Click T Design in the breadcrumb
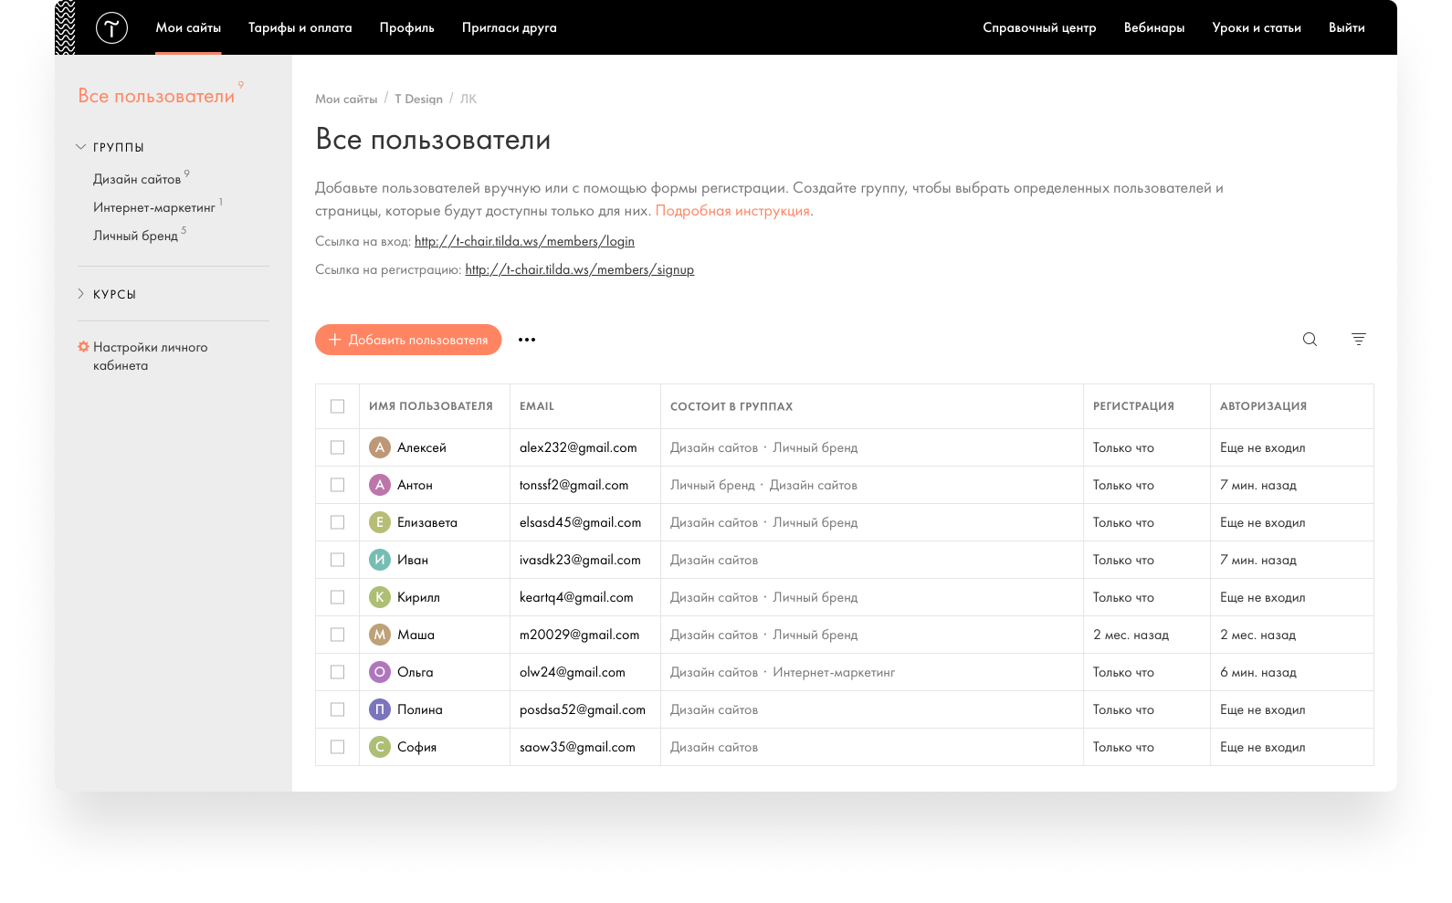The image size is (1452, 903). click(x=418, y=99)
